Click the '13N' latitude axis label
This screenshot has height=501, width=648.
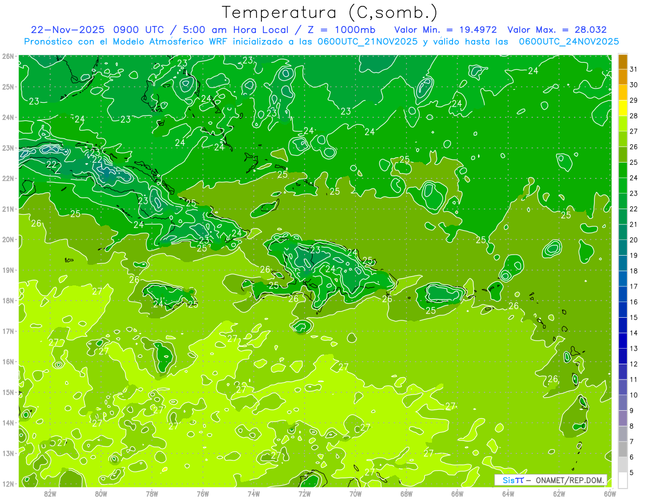click(8, 453)
